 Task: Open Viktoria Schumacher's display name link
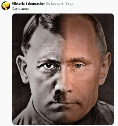point(28,4)
